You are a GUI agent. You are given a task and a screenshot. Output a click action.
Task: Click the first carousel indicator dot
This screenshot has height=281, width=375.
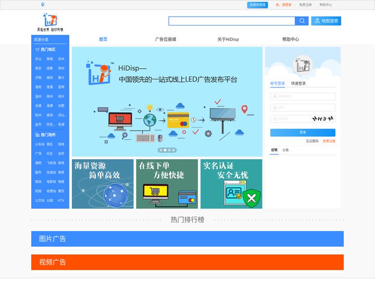(161, 150)
